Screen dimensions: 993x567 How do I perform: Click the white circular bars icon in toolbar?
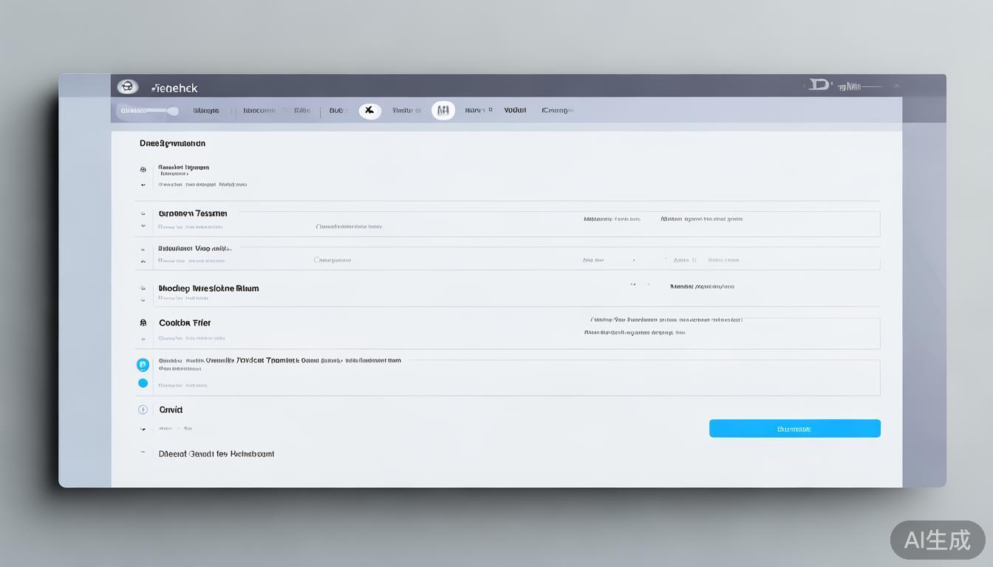click(x=443, y=111)
